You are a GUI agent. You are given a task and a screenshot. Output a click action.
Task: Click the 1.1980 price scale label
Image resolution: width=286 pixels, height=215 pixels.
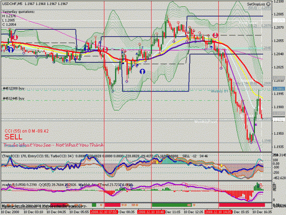click(279, 107)
